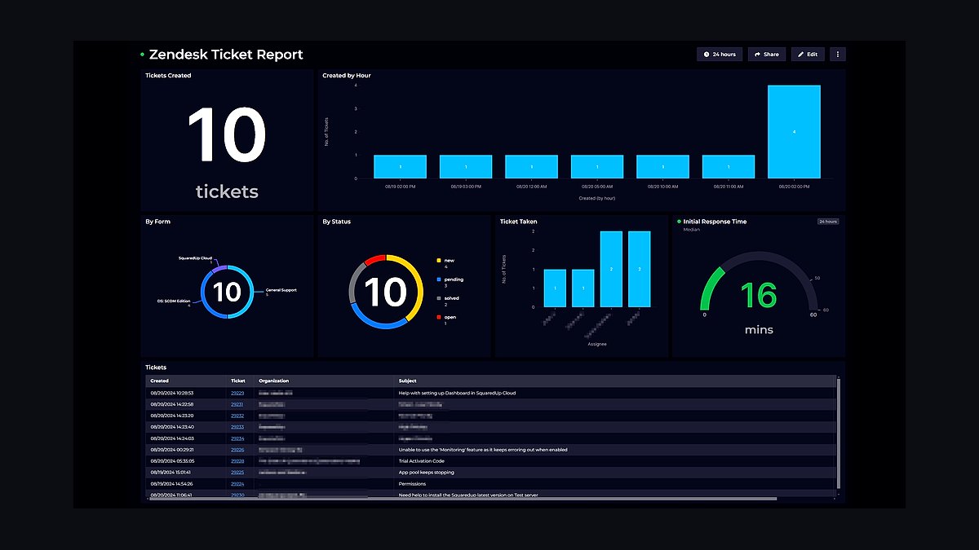
Task: Click subject 'Trial Activation Code'
Action: pyautogui.click(x=422, y=461)
